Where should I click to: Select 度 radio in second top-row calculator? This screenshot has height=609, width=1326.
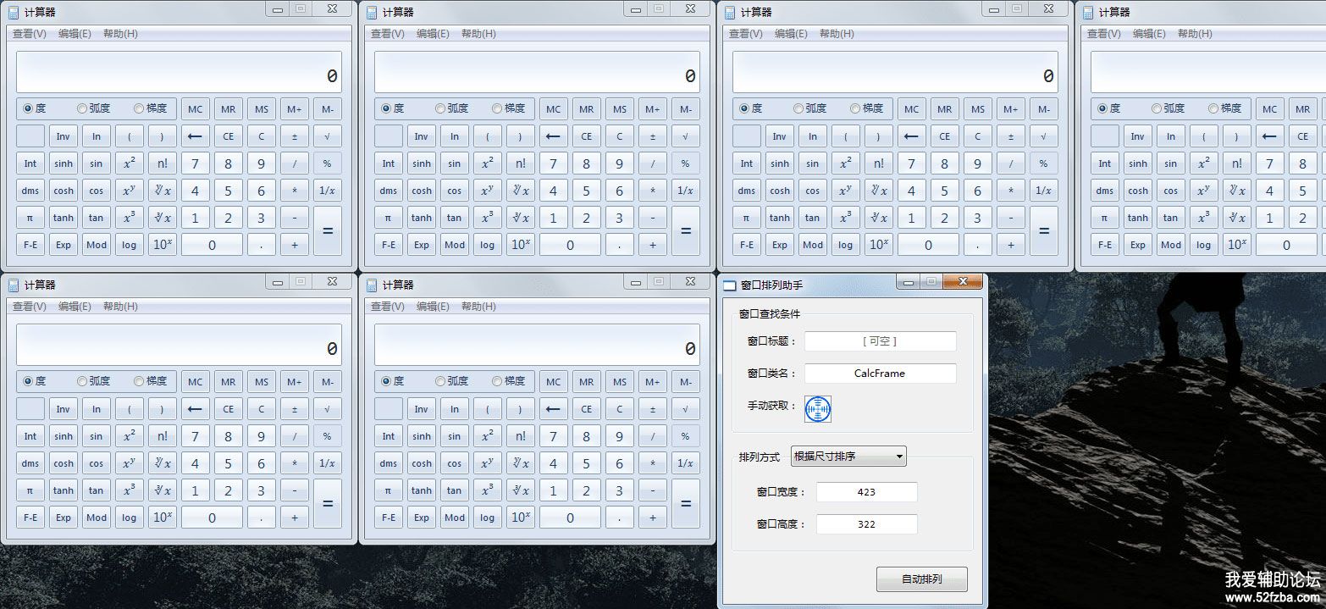(x=392, y=108)
